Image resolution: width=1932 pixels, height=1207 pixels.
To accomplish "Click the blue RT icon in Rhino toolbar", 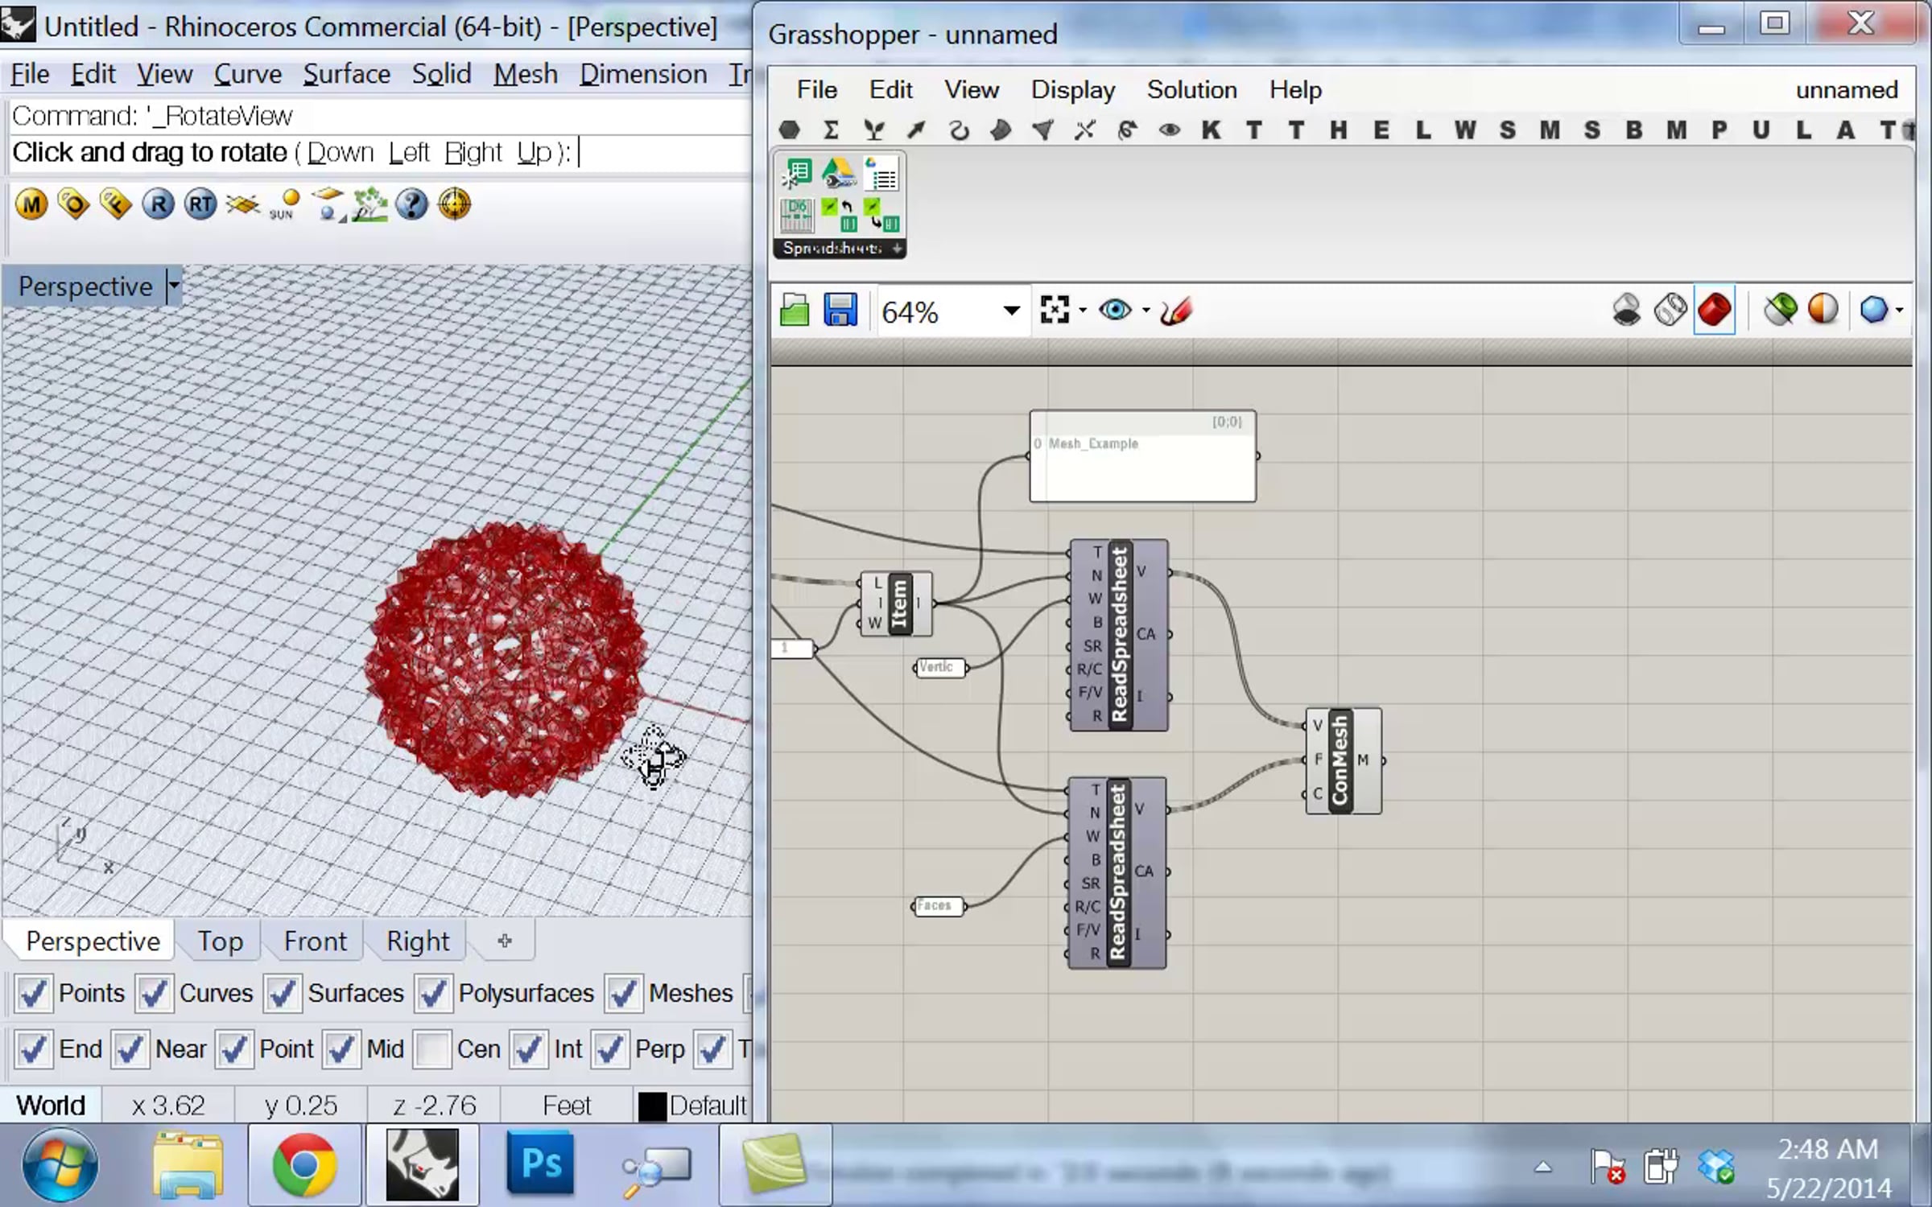I will pos(200,204).
